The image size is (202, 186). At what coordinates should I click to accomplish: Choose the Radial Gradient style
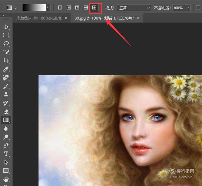tap(69, 8)
